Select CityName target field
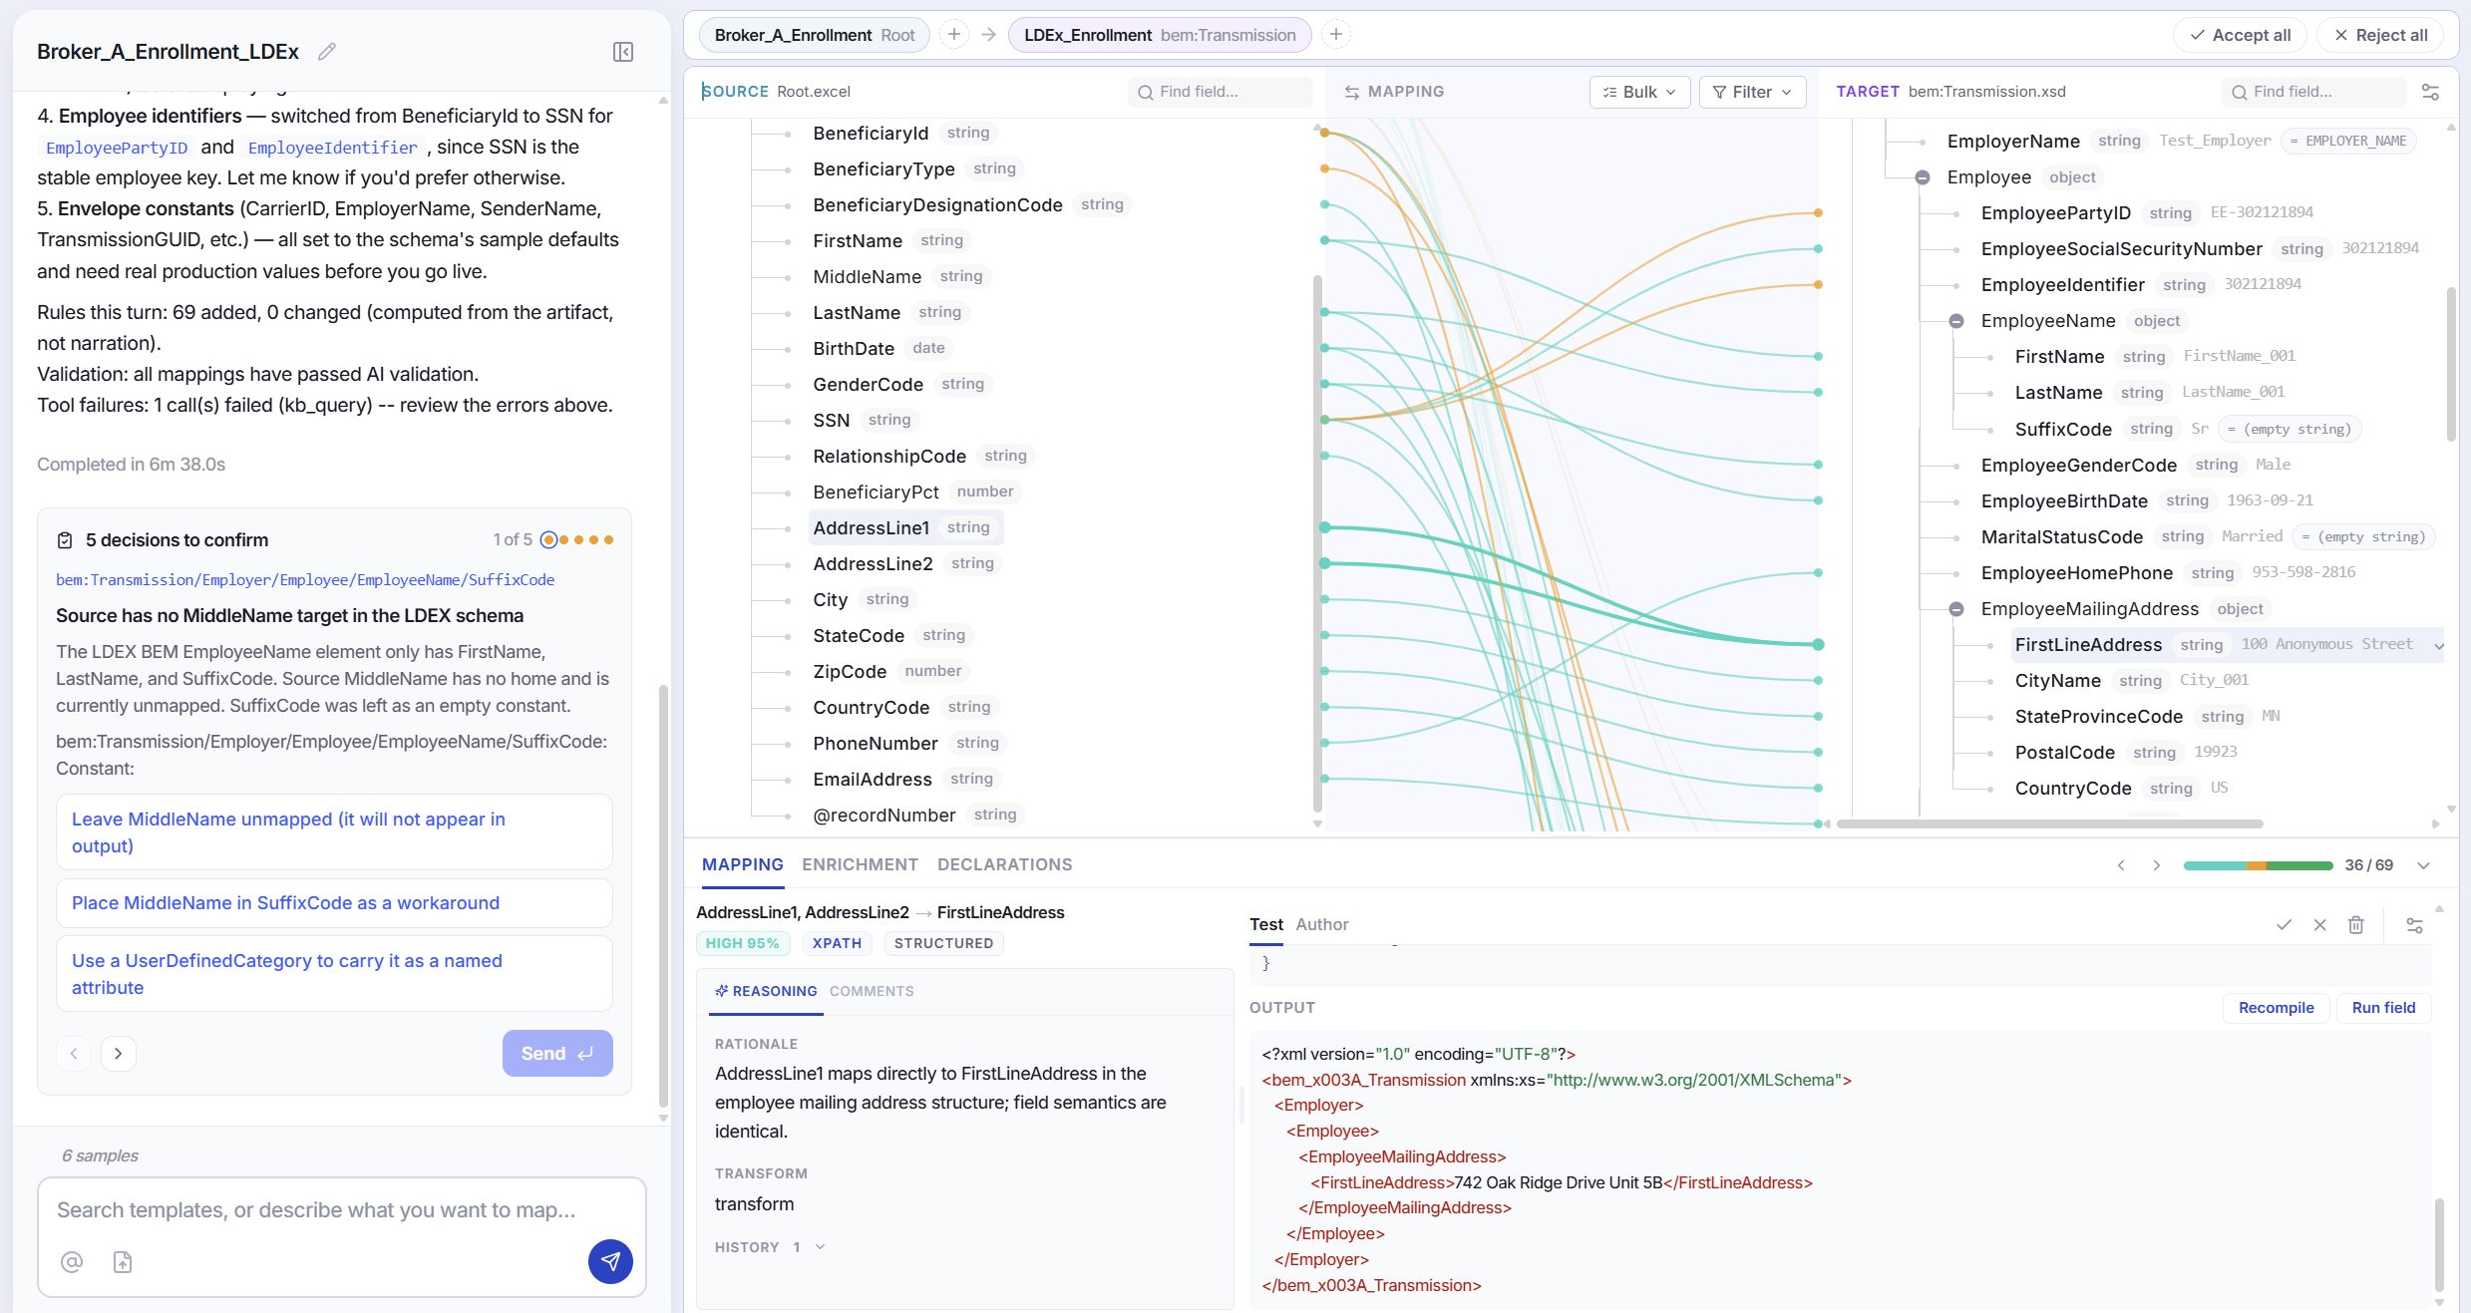 coord(2057,681)
